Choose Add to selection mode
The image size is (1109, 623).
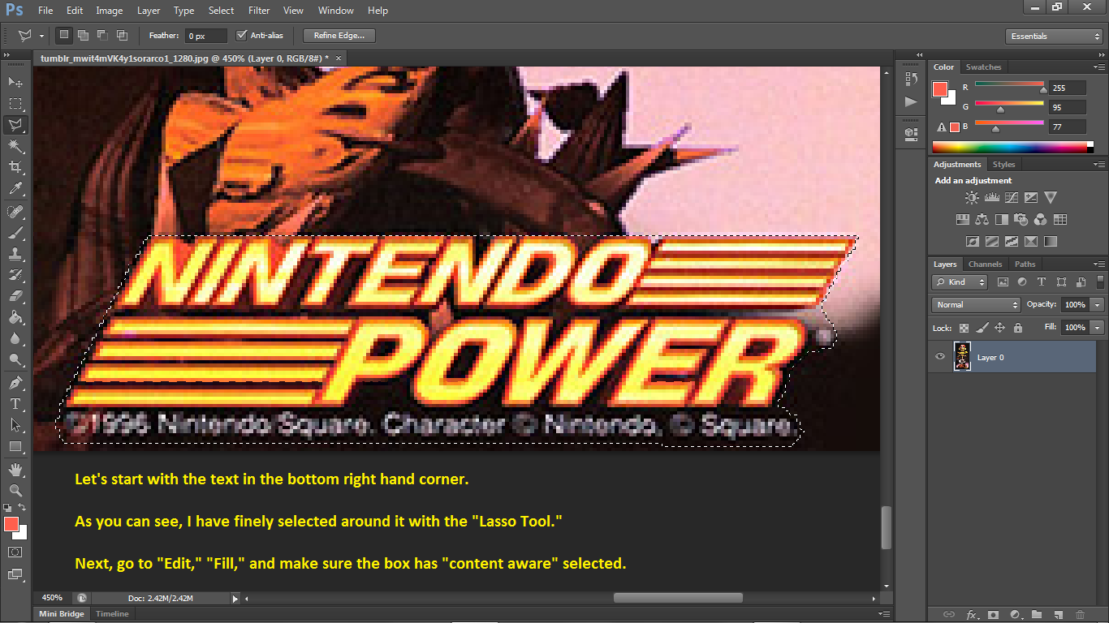coord(84,36)
